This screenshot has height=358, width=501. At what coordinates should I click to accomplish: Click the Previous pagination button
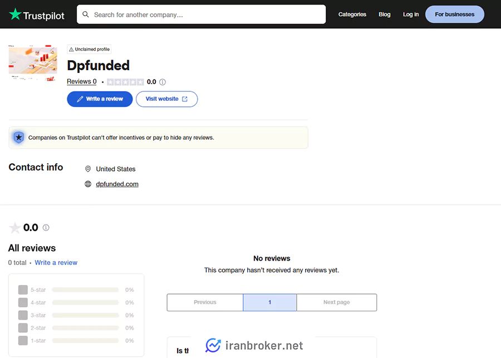[x=205, y=302]
